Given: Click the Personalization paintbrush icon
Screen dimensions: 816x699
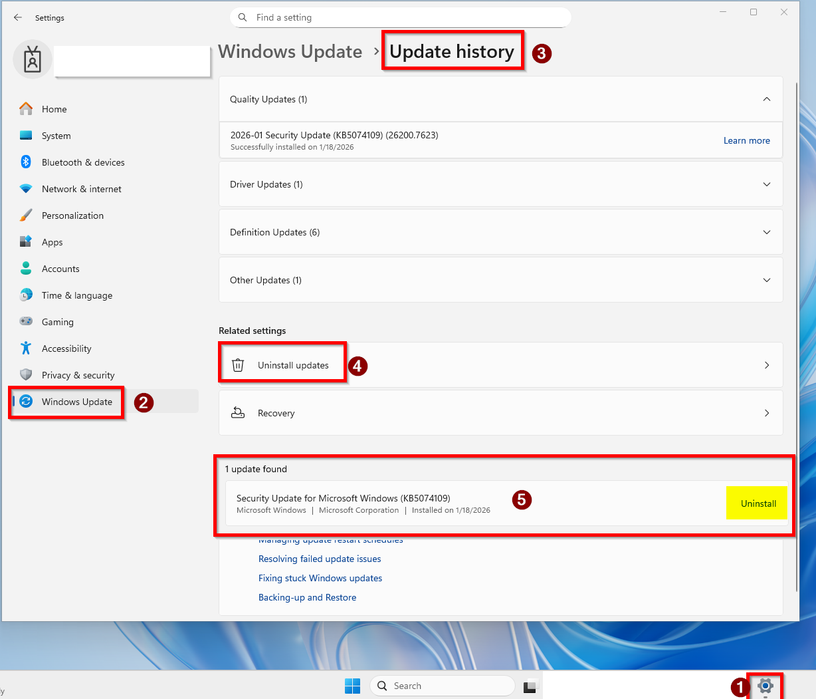Looking at the screenshot, I should tap(26, 215).
